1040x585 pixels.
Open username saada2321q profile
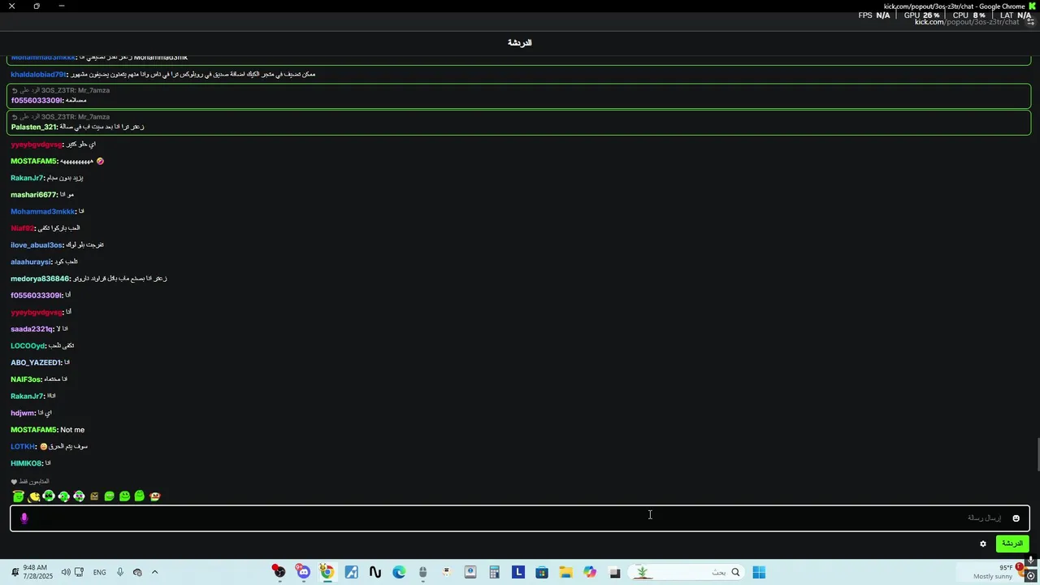tap(32, 329)
